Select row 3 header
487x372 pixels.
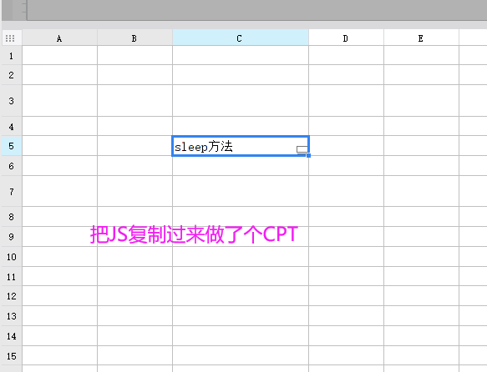[12, 100]
